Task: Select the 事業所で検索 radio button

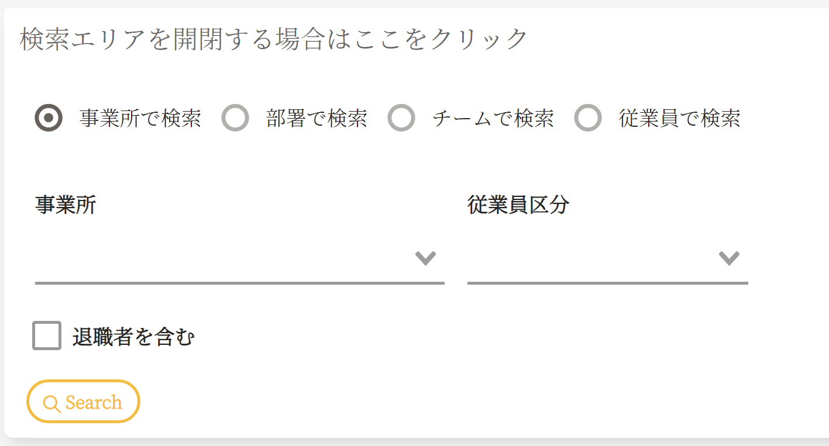Action: 49,118
